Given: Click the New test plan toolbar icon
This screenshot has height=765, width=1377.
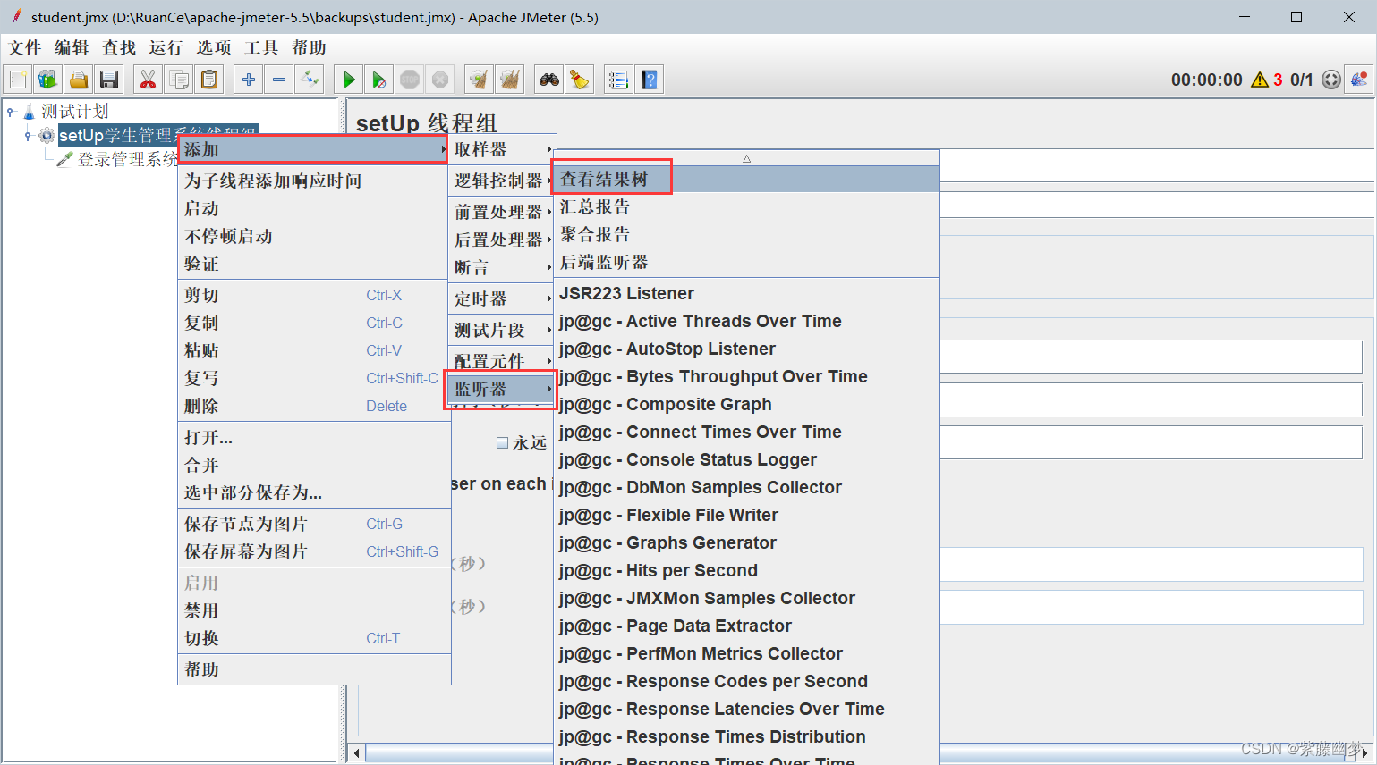Looking at the screenshot, I should pos(18,80).
